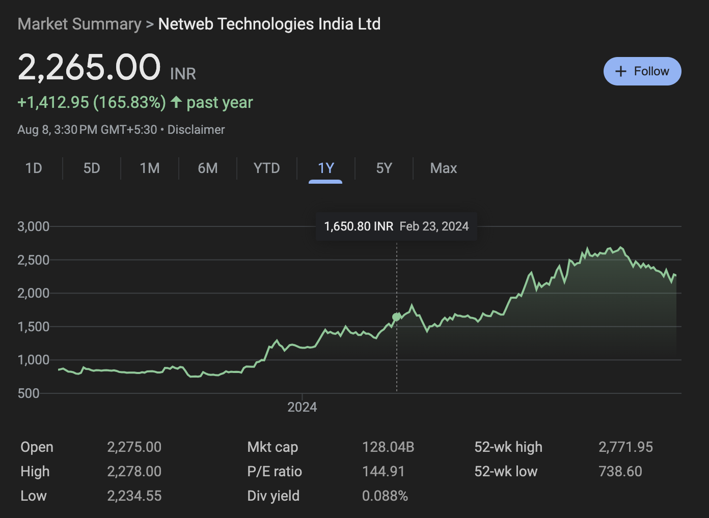Switch to the 5Y range tab

(384, 168)
